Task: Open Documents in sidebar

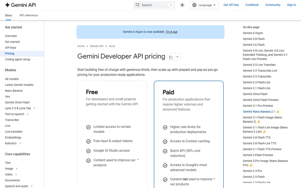Action: [x=12, y=180]
